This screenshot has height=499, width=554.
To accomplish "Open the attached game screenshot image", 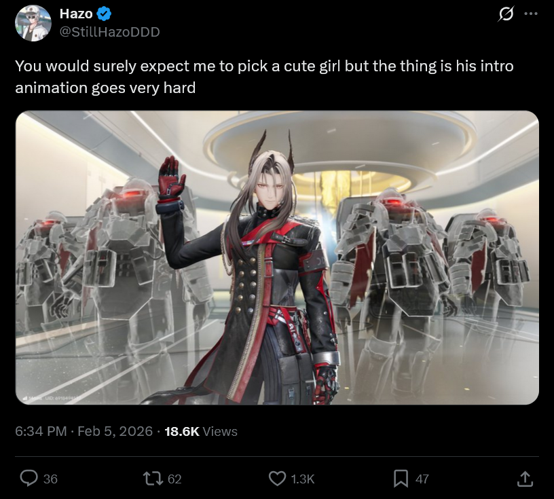I will click(x=277, y=257).
